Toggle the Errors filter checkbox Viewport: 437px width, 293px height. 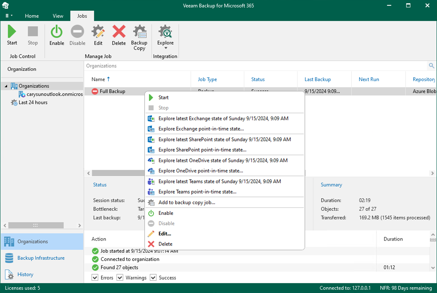pyautogui.click(x=95, y=278)
